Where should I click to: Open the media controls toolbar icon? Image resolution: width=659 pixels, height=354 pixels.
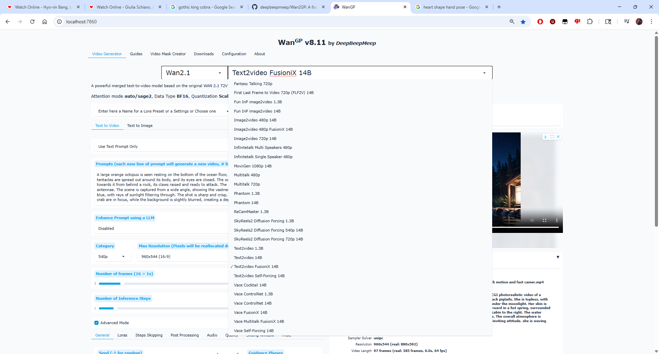[x=627, y=22]
